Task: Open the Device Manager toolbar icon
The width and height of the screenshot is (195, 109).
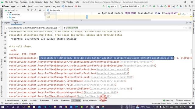Action: point(177,6)
